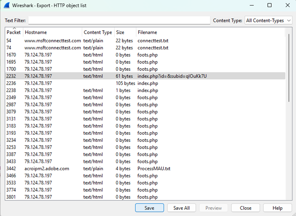Select packet 3234 foots.php row
Screen dimensions: 296x216
pyautogui.click(x=145, y=140)
